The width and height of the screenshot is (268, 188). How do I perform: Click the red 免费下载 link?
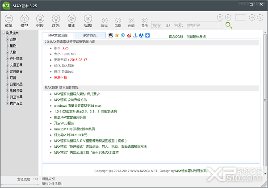(x=60, y=77)
